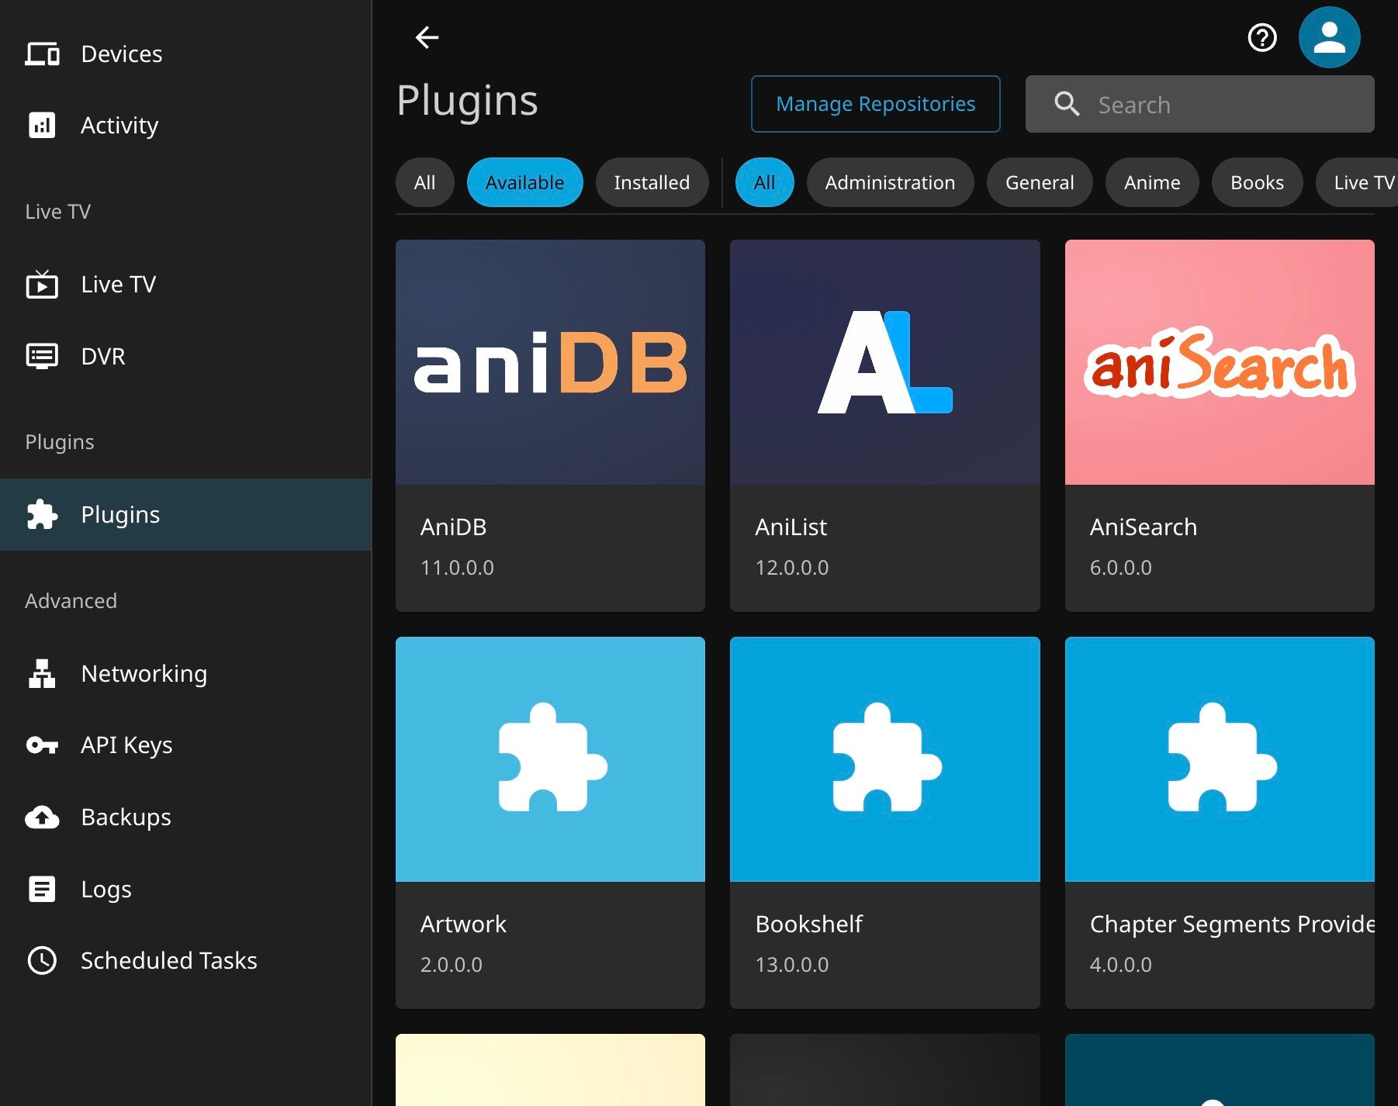Image resolution: width=1398 pixels, height=1106 pixels.
Task: Click the Manage Repositories button
Action: [875, 104]
